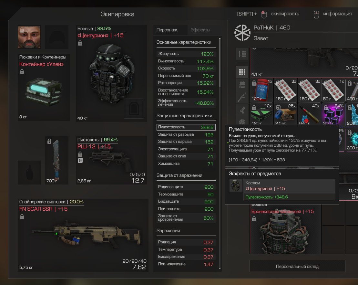This screenshot has height=285, width=358.
Task: Switch to the Эффекты tab
Action: [x=200, y=30]
